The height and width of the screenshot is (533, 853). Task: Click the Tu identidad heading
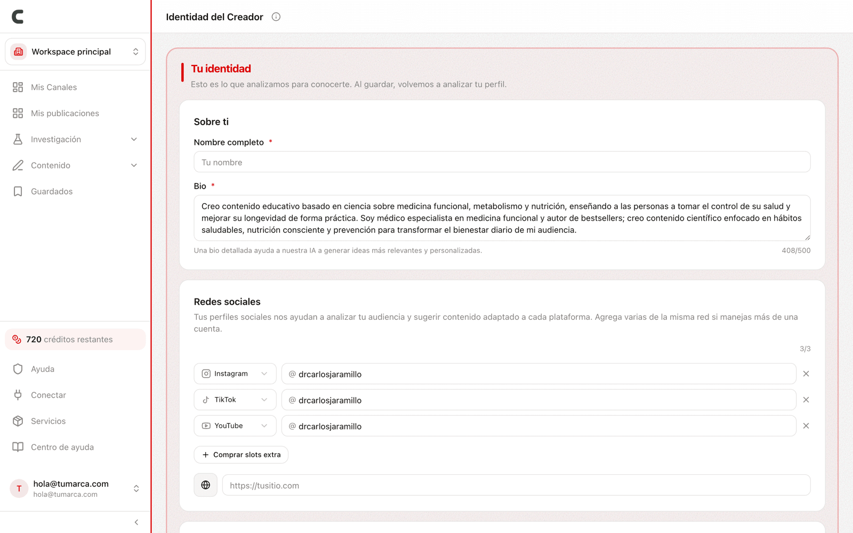(x=221, y=69)
